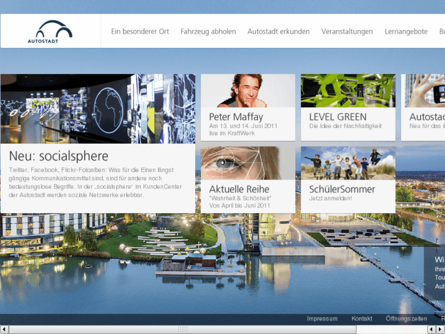Open the Öffnungszeiten footer link

coord(406,319)
